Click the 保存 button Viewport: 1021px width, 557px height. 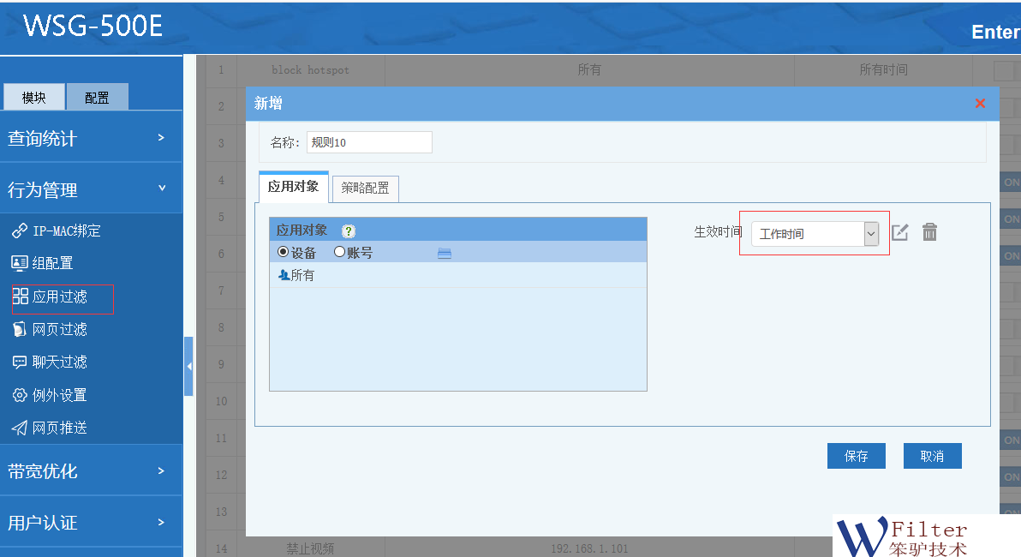coord(856,456)
